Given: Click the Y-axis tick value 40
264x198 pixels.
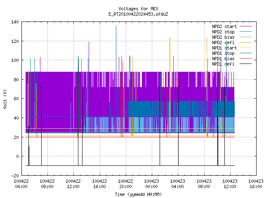Looking at the screenshot, I should (x=16, y=118).
